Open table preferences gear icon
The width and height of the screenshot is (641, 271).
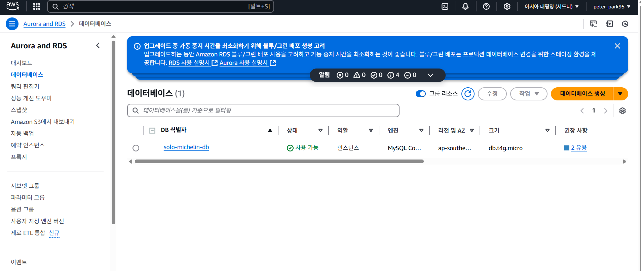pyautogui.click(x=623, y=111)
